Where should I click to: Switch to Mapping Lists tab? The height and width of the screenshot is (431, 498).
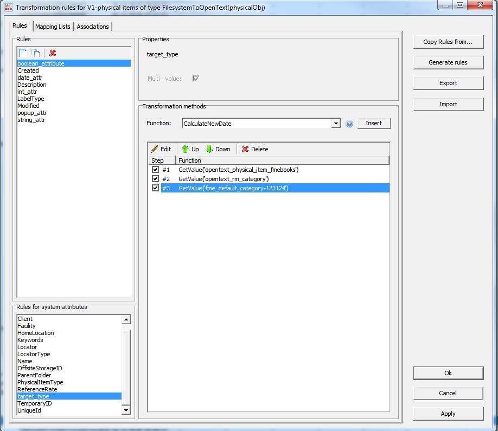tap(53, 27)
